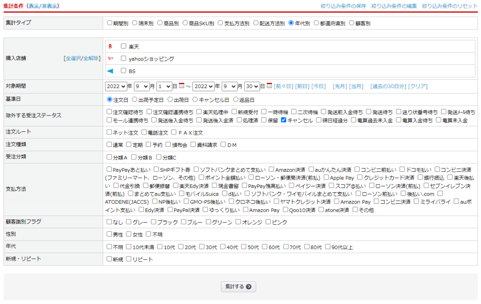
Task: Toggle conditions via 表示/非表示 link
Action: click(43, 6)
